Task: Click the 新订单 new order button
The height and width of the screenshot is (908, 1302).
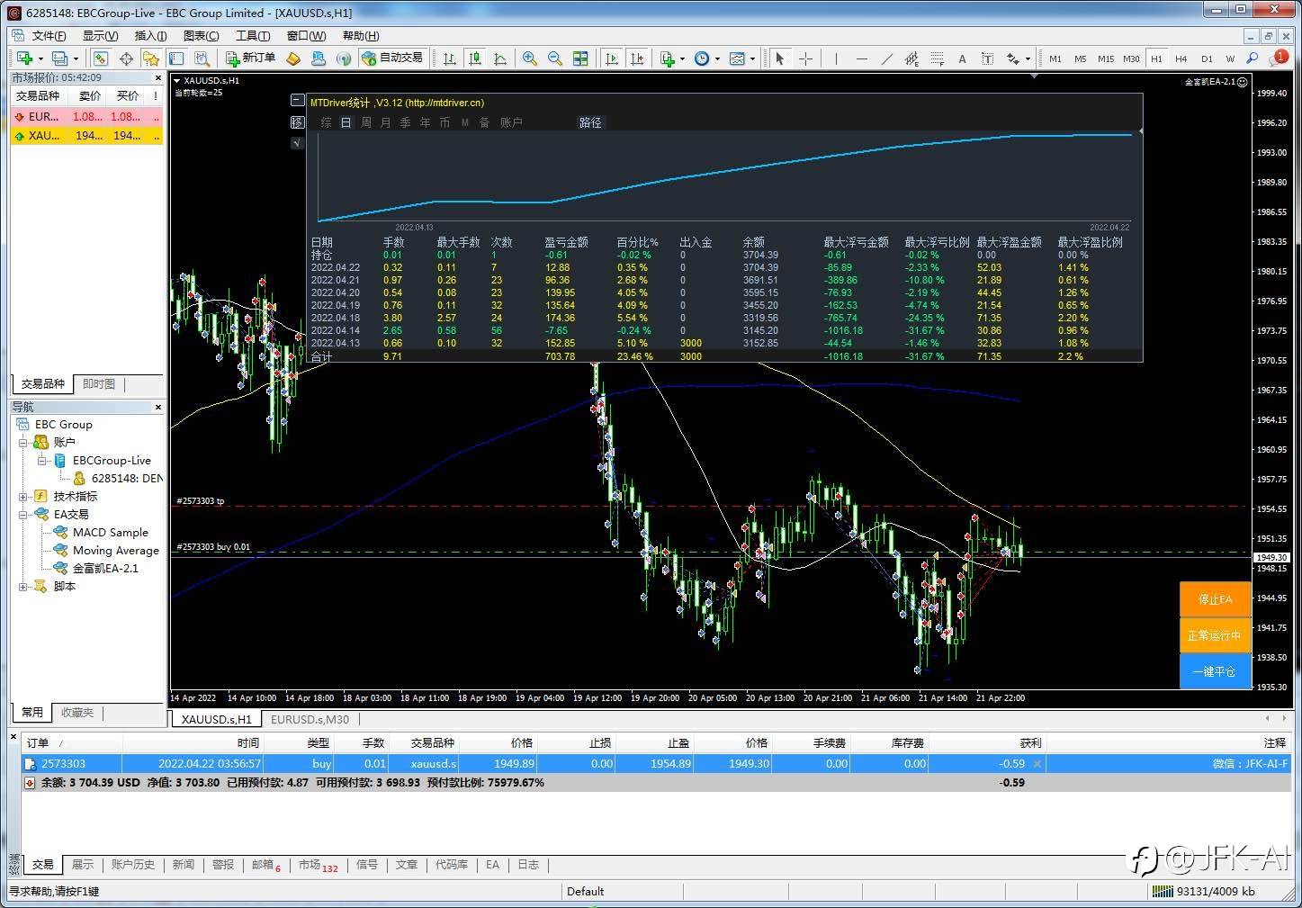Action: 251,58
